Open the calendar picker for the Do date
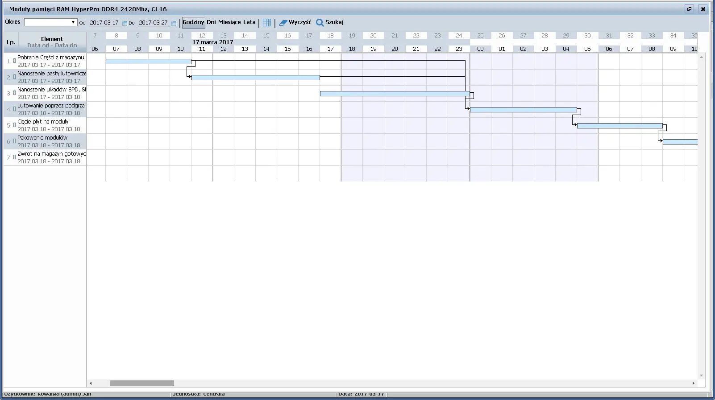Image resolution: width=715 pixels, height=400 pixels. 174,23
